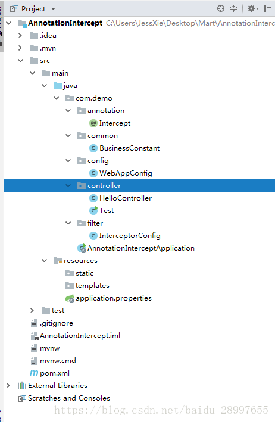This screenshot has width=275, height=422.
Task: Collapse the config package
Action: [x=68, y=161]
